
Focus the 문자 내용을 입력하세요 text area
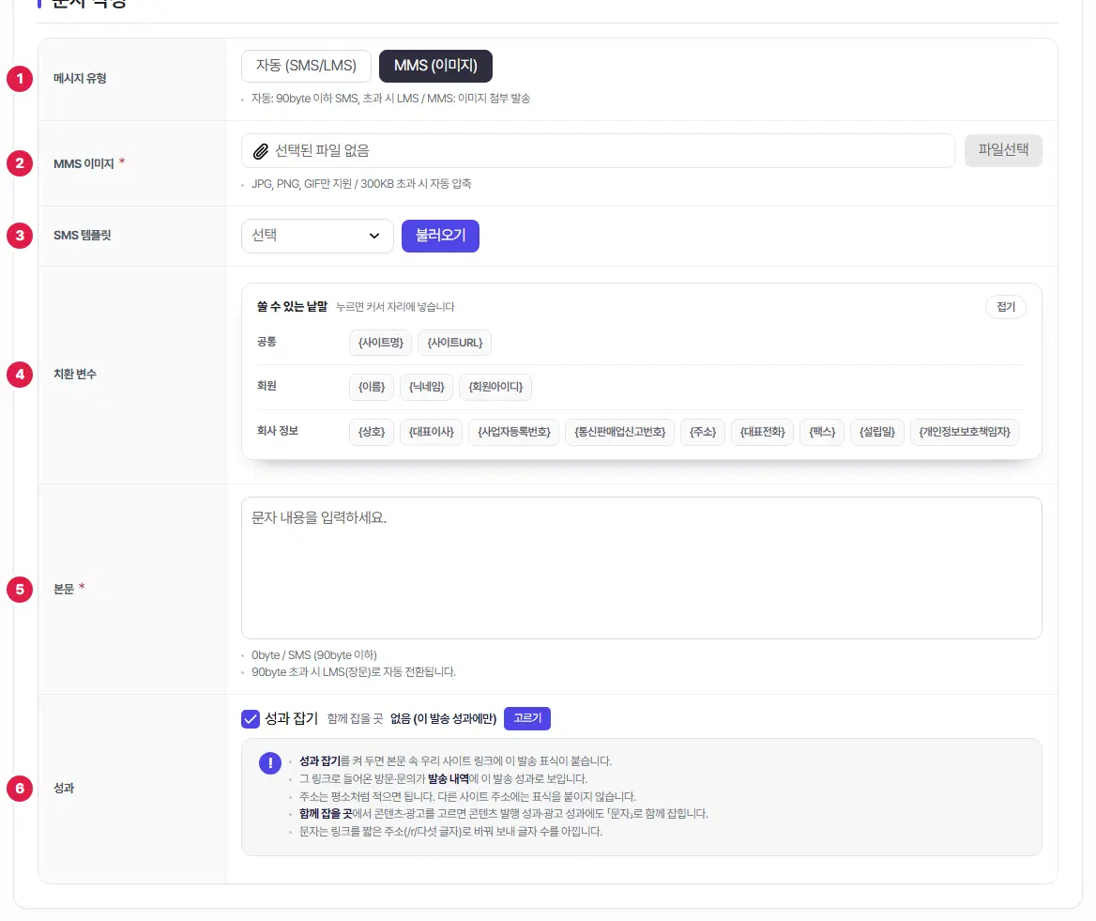[x=642, y=568]
